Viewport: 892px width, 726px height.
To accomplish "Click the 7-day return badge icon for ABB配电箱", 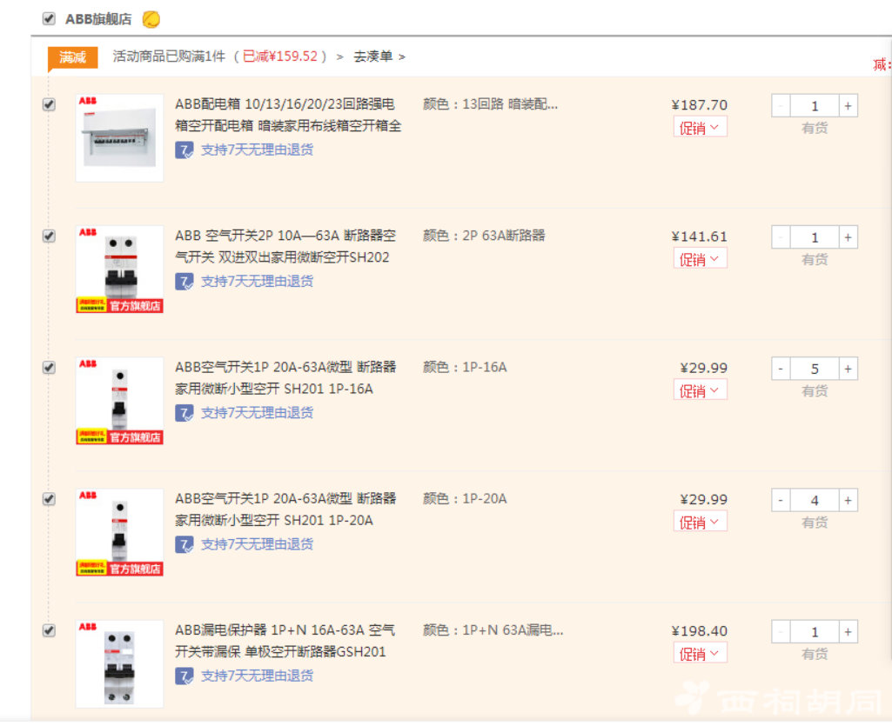I will click(x=184, y=150).
